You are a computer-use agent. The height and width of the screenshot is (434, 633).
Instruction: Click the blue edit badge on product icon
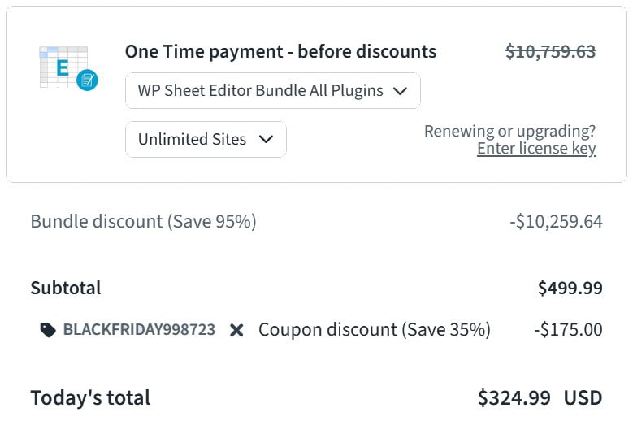point(87,80)
